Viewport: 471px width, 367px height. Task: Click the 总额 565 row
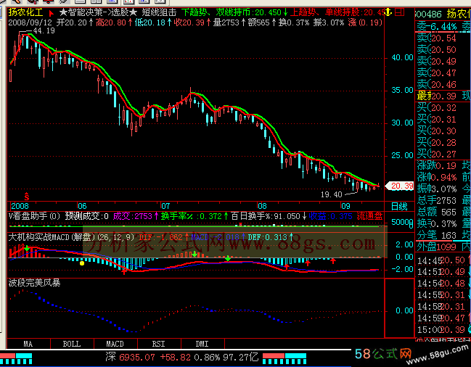(436, 213)
